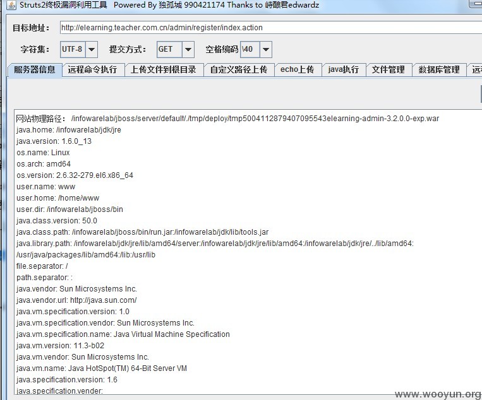Click the UTF-8 charset combo box value
Image resolution: width=482 pixels, height=400 pixels.
click(x=73, y=49)
